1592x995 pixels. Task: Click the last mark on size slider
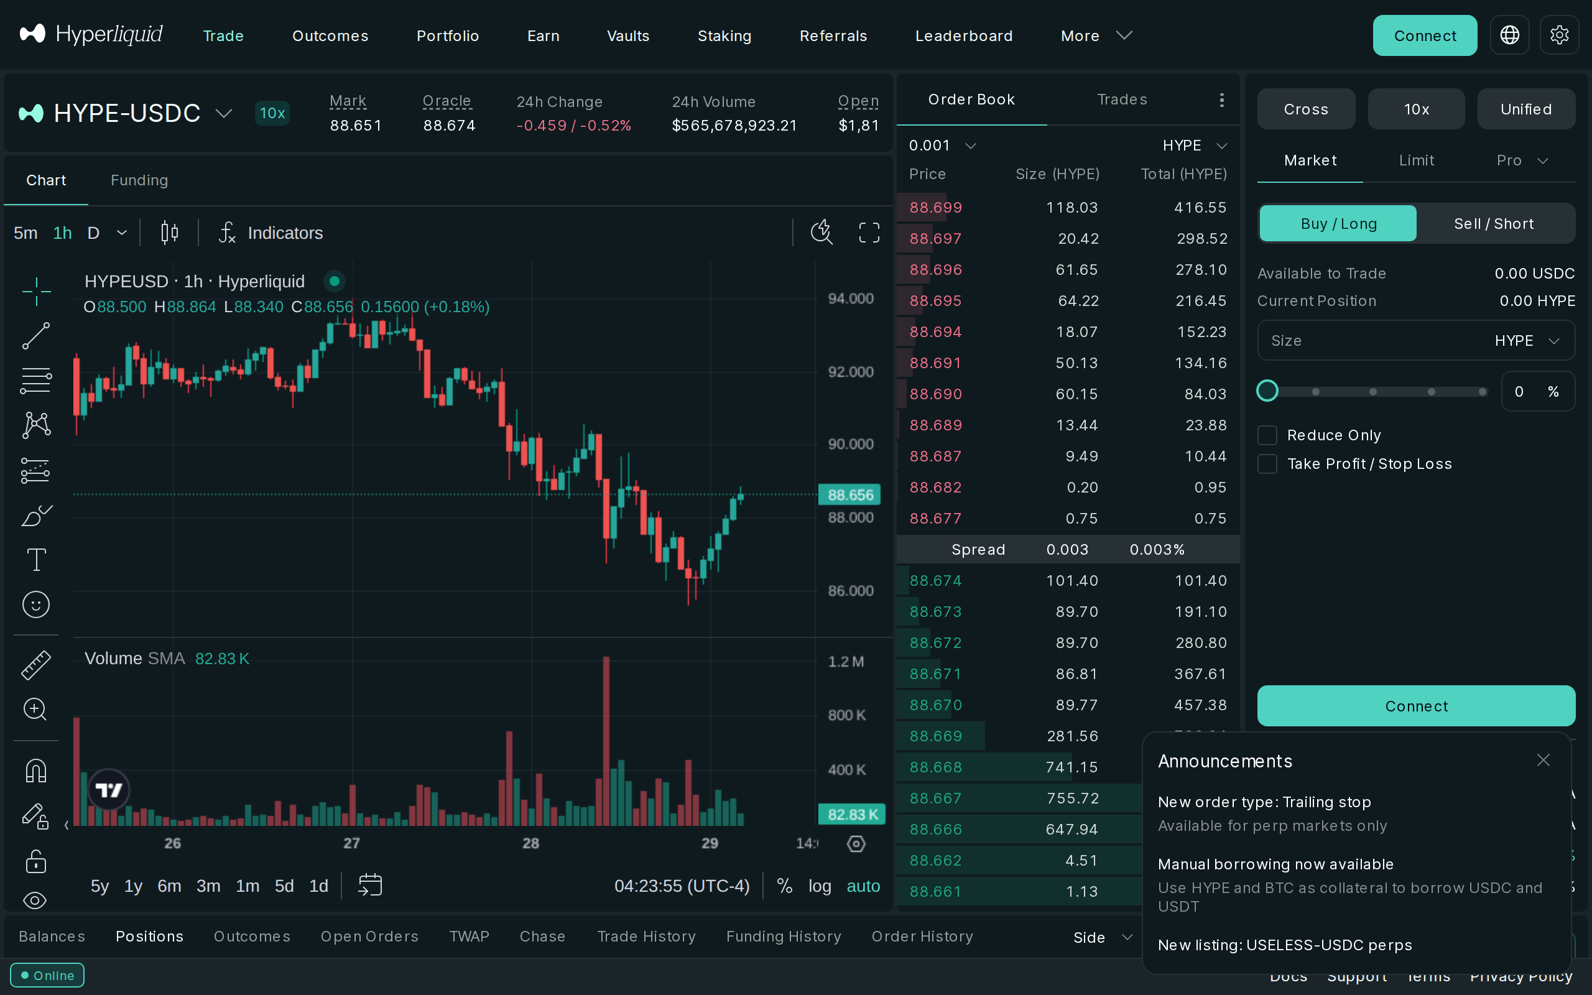tap(1482, 392)
